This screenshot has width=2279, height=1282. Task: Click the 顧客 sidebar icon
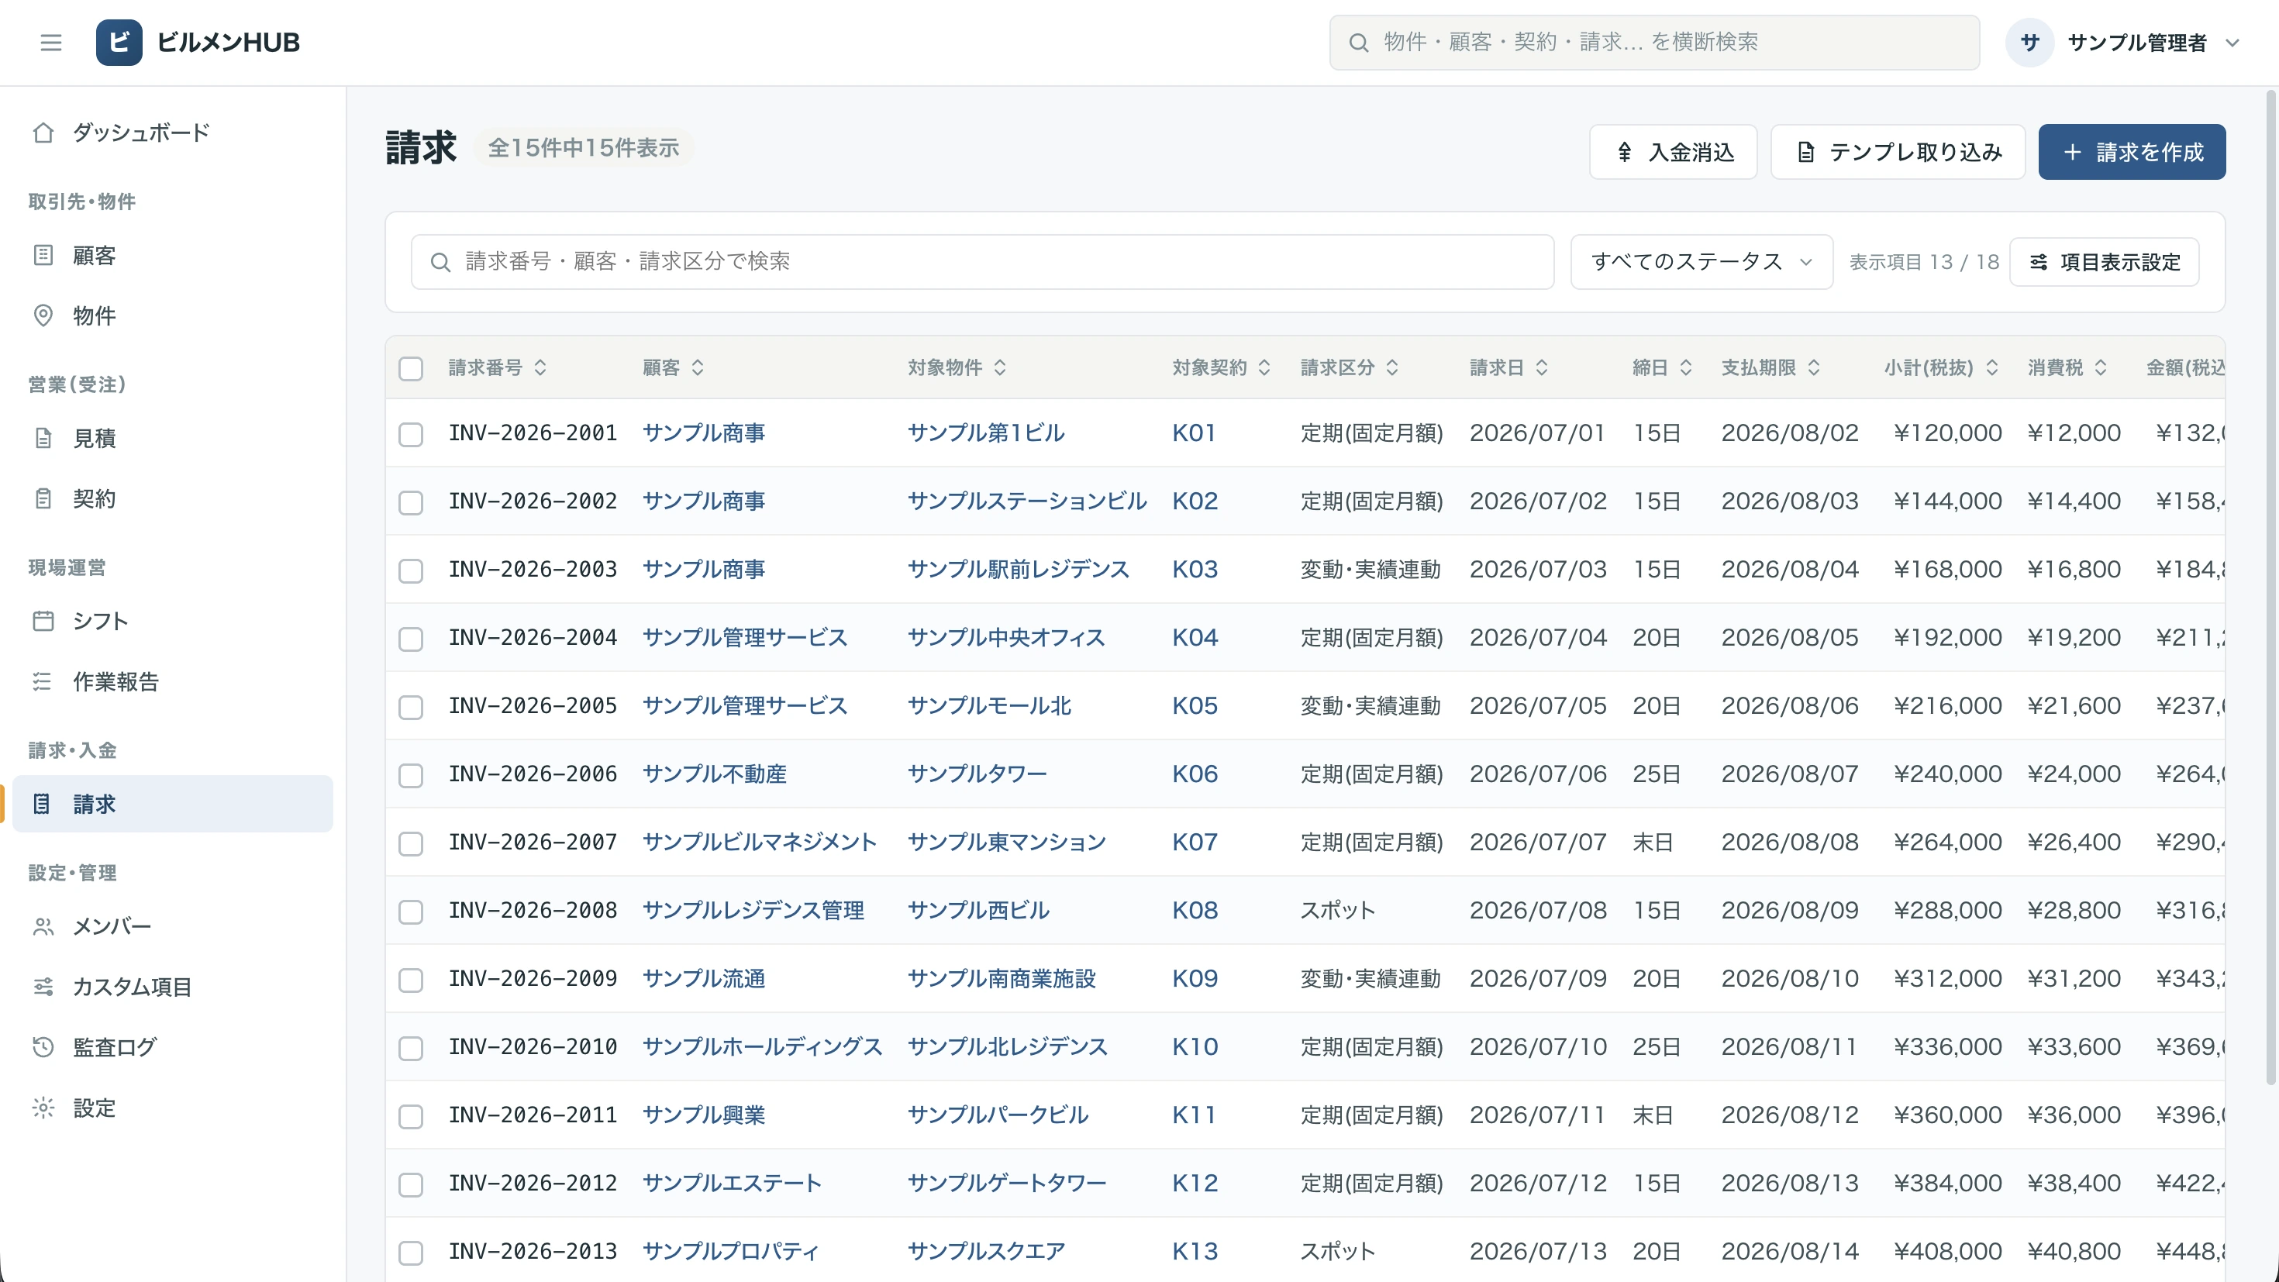point(43,256)
